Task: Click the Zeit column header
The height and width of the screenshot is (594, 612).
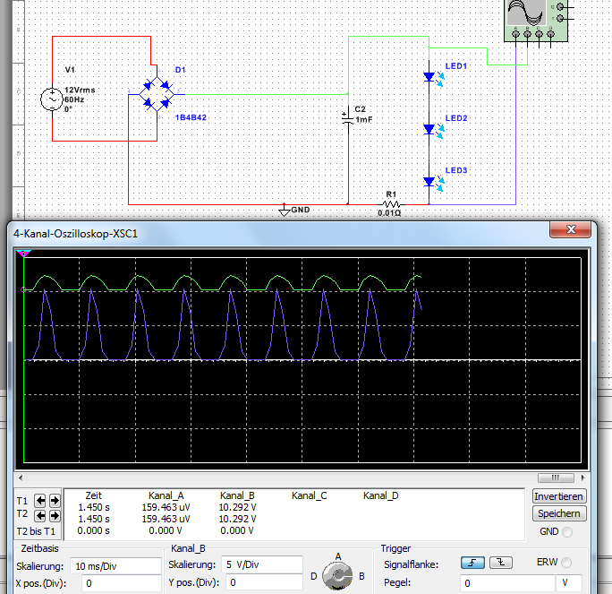Action: [94, 495]
